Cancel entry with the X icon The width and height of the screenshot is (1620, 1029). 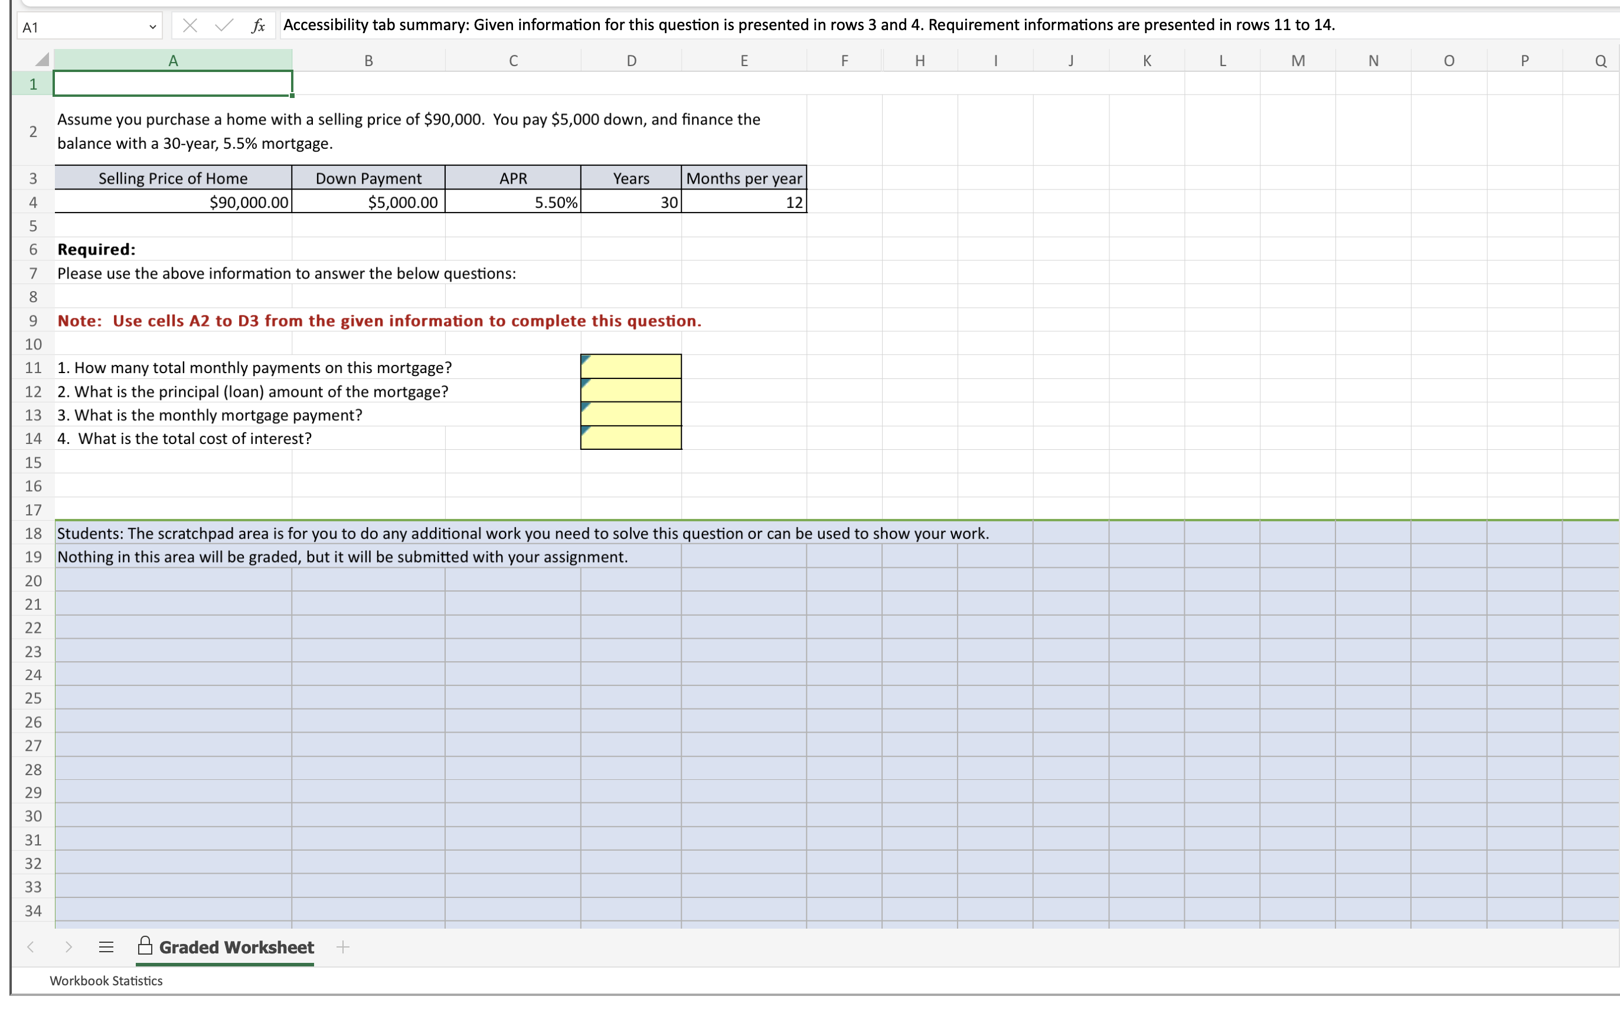click(x=190, y=25)
